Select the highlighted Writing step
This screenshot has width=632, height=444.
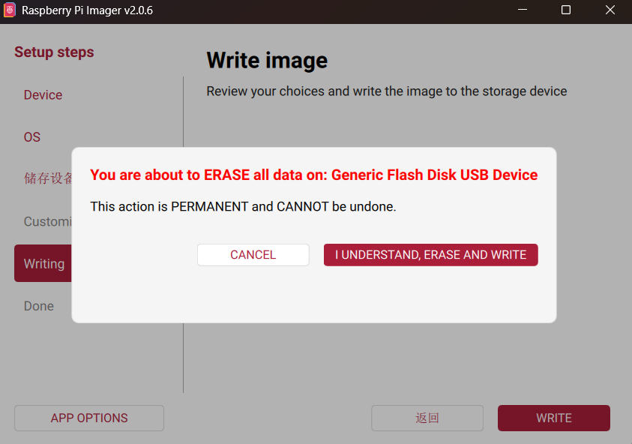pos(43,263)
